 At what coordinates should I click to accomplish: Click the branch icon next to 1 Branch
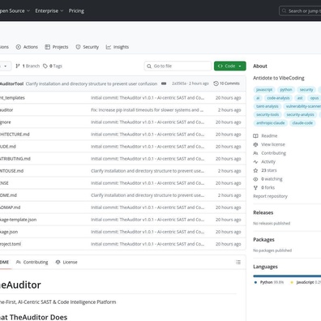tap(18, 66)
